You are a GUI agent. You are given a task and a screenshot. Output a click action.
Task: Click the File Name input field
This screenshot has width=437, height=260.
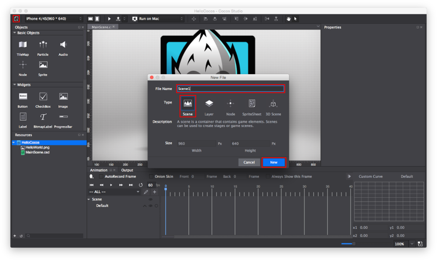click(x=230, y=89)
